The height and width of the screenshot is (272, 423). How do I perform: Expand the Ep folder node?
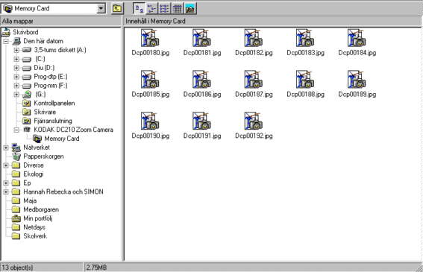point(6,183)
